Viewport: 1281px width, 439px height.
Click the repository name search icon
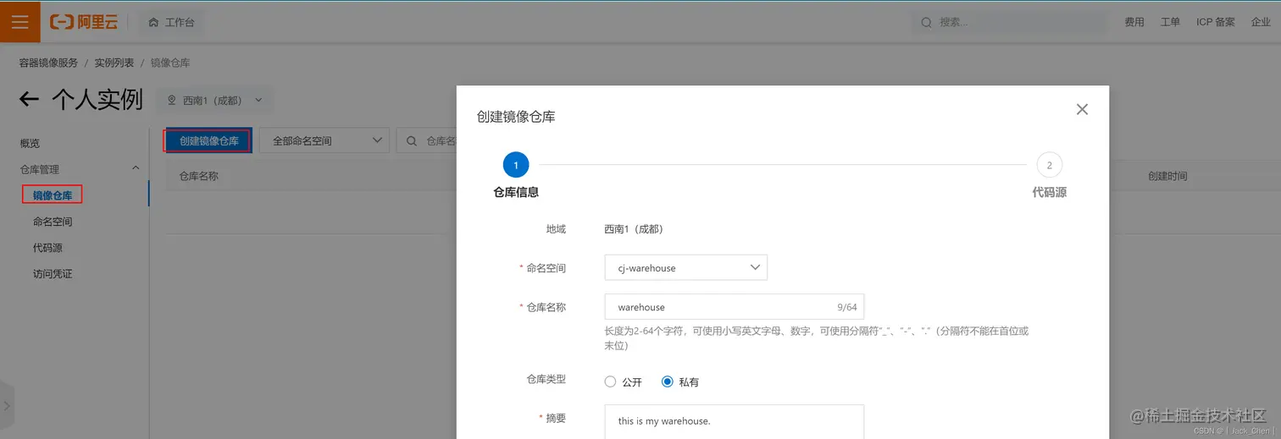click(x=412, y=141)
